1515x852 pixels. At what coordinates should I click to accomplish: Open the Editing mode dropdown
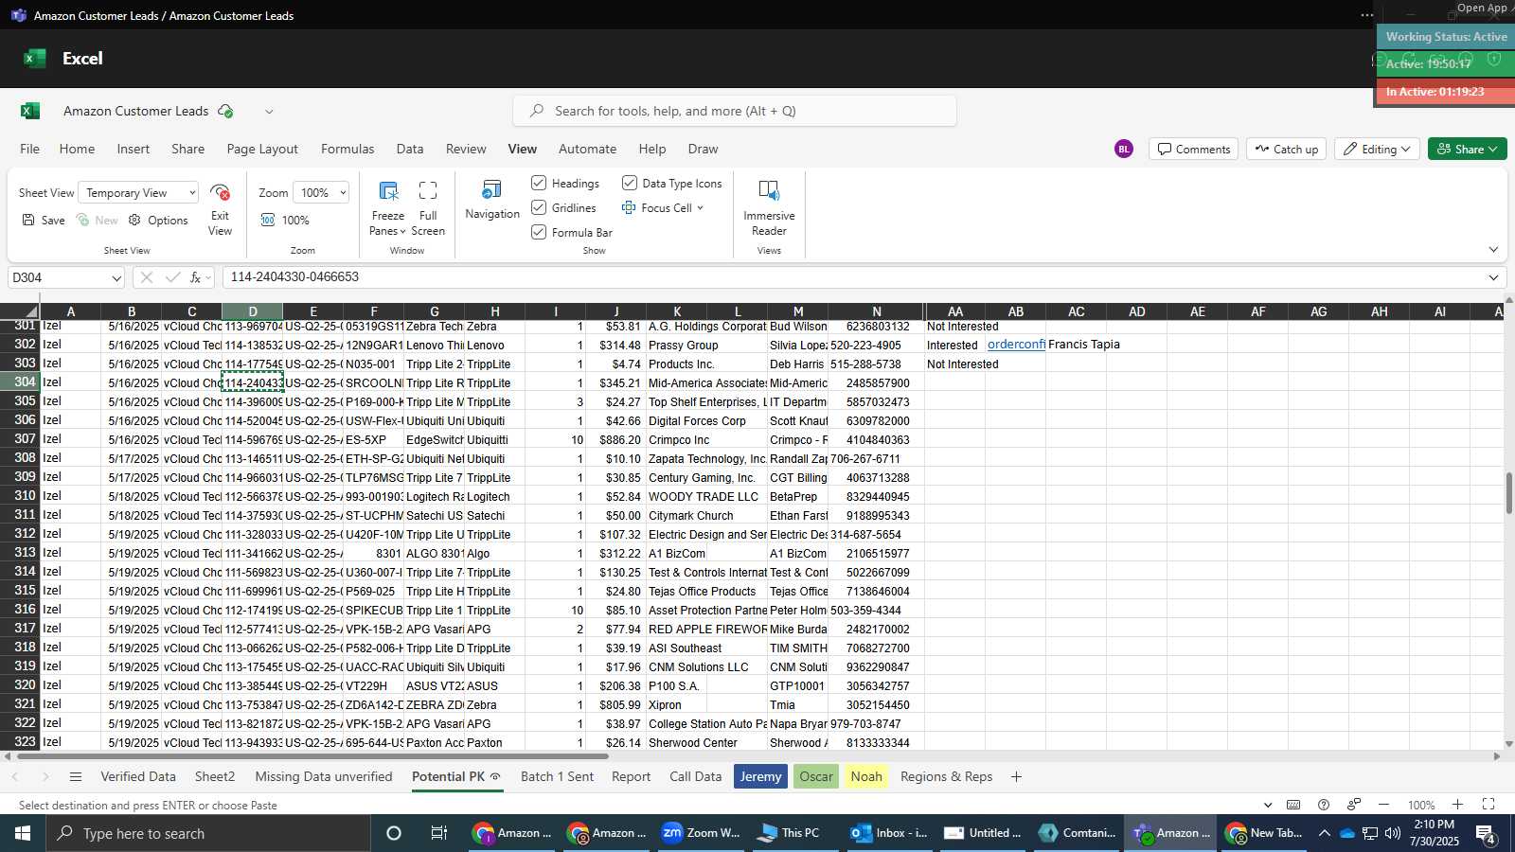coord(1377,149)
